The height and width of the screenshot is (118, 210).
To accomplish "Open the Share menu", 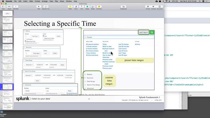I will (62, 1).
